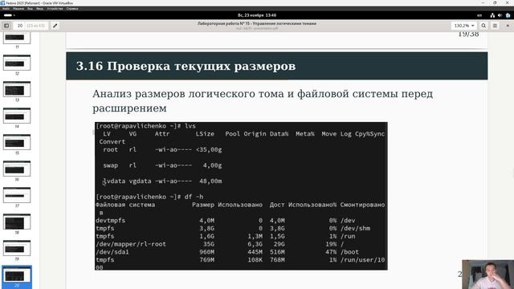
Task: Click the 'vgdata' volume group name
Action: [x=140, y=181]
